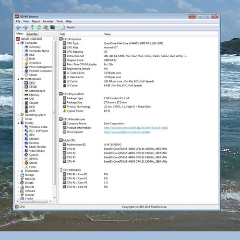Open the Mantle page icon
Image resolution: width=240 pixels, height=240 pixels.
26,163
